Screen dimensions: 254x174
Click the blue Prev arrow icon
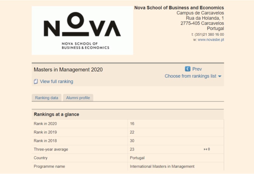coord(188,69)
